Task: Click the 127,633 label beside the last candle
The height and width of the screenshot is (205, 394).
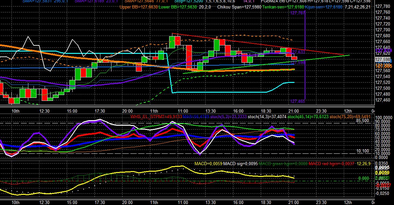Action: tap(298, 52)
